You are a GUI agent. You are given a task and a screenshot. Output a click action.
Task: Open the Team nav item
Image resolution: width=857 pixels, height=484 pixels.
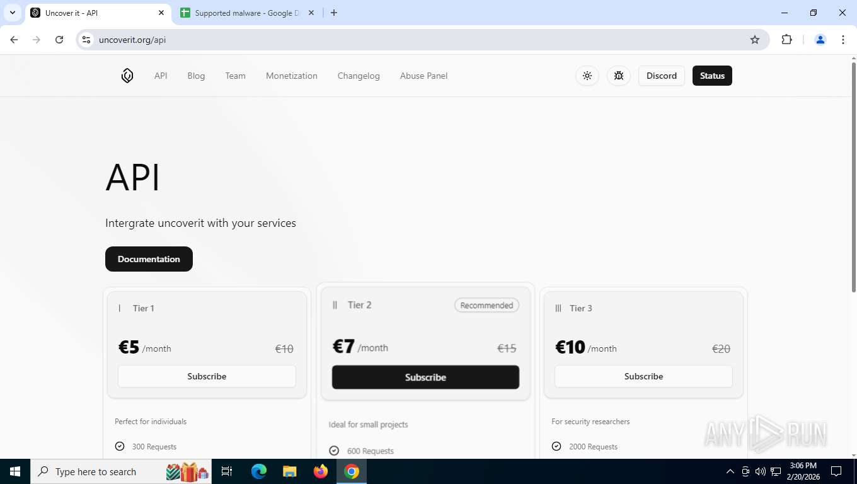click(235, 76)
